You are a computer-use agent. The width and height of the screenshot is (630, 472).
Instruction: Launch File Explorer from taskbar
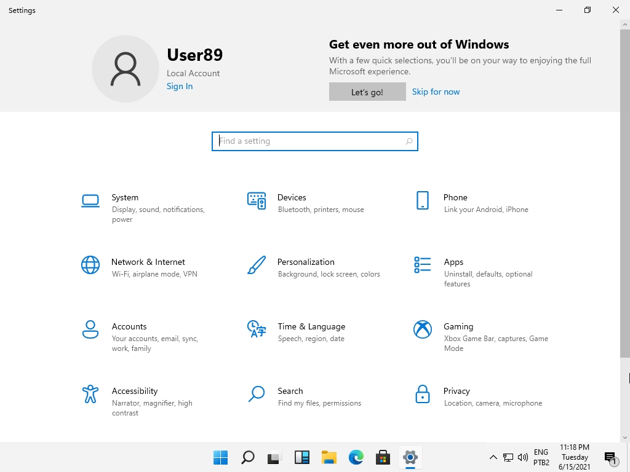point(329,457)
